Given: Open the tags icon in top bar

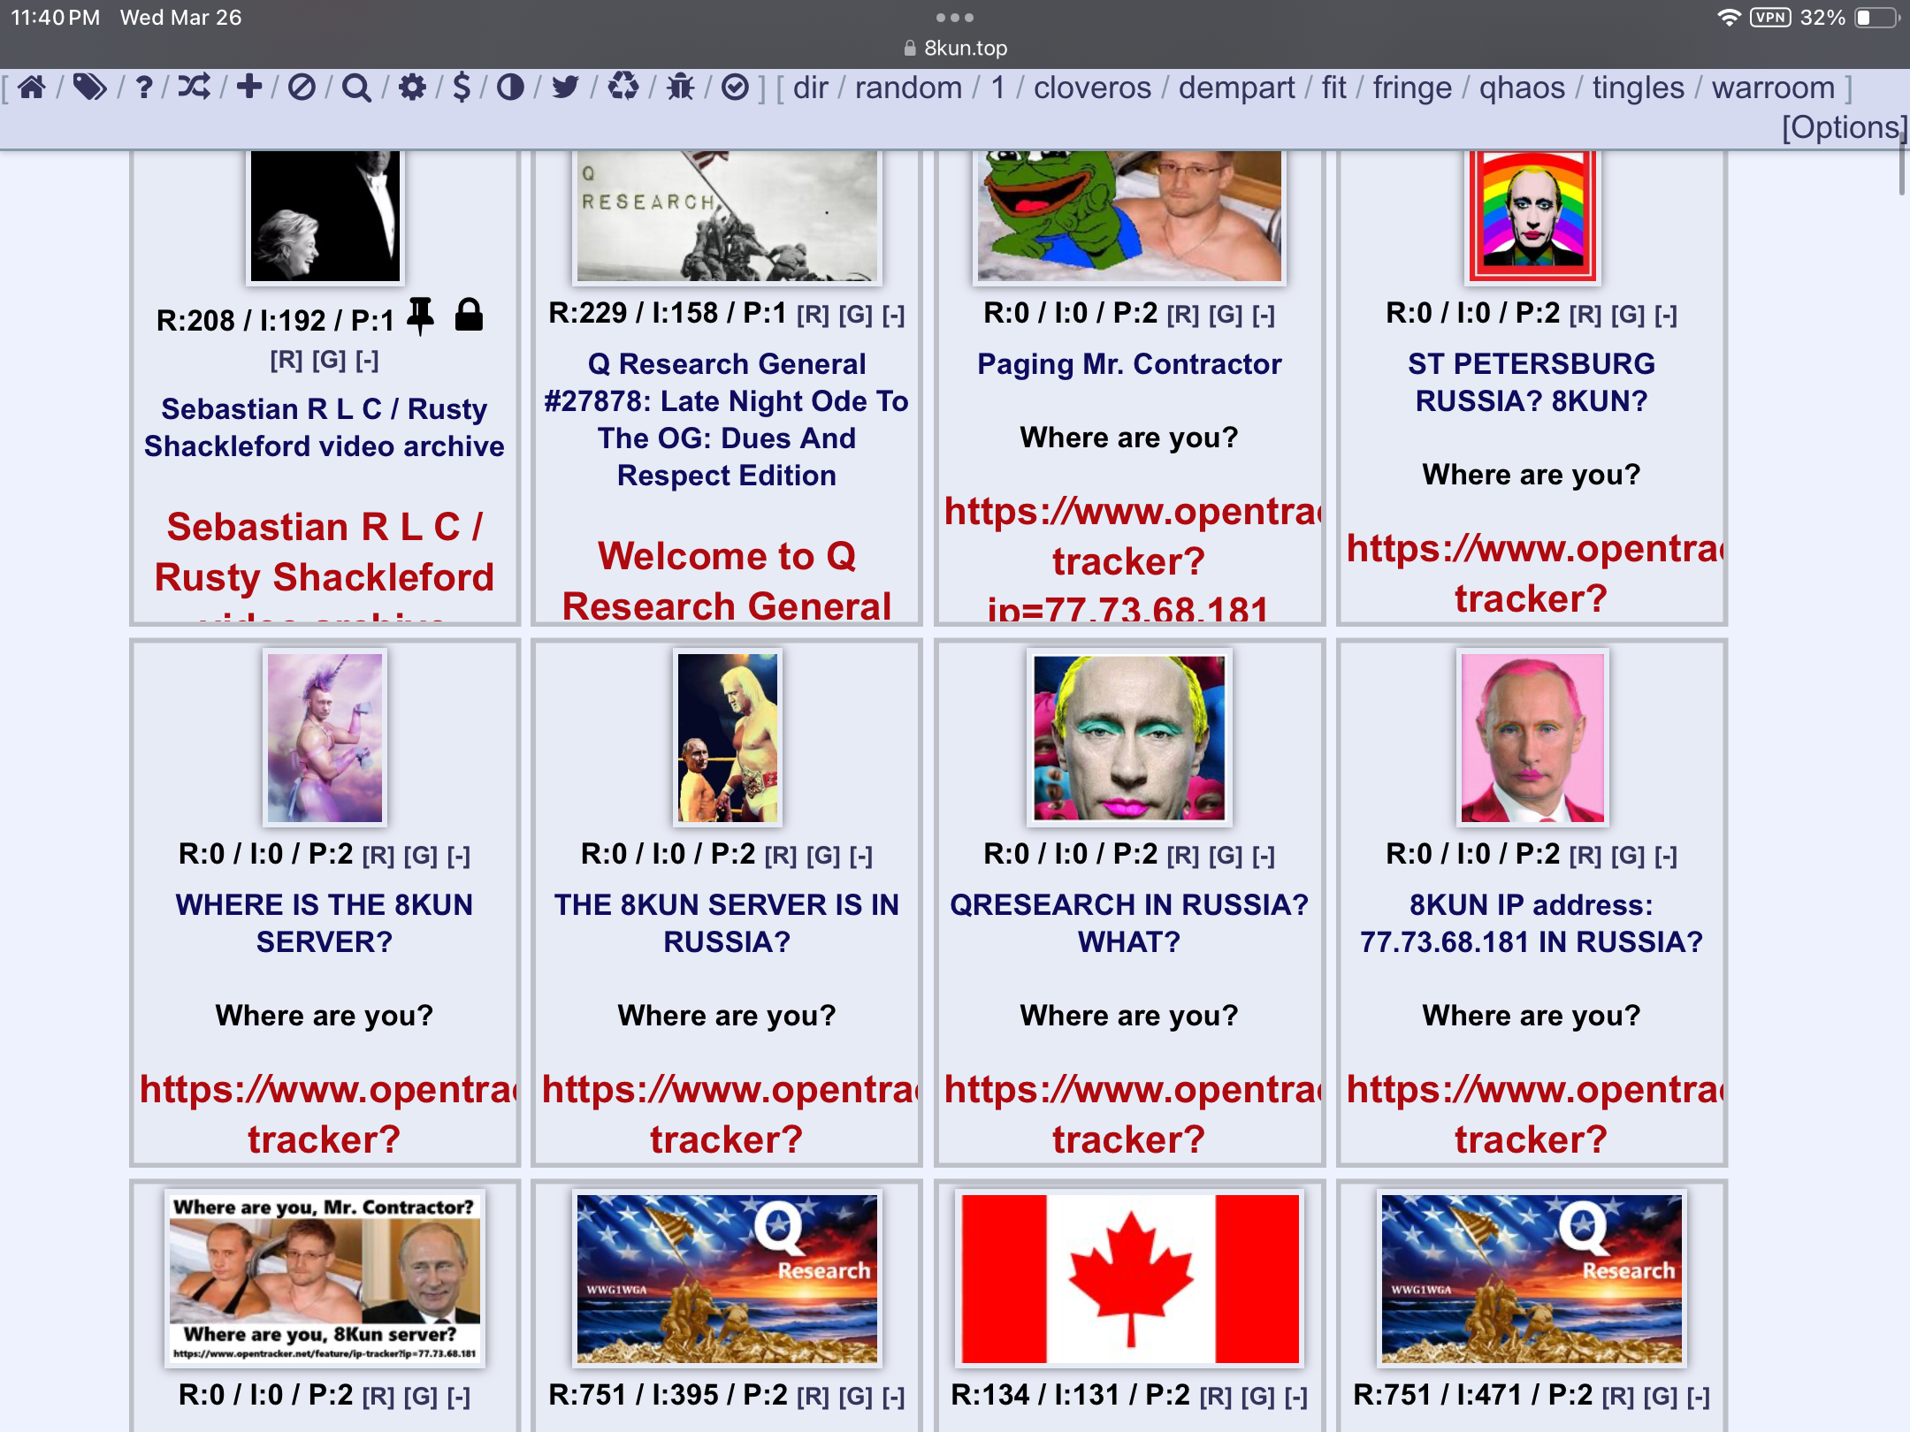Looking at the screenshot, I should (x=89, y=88).
